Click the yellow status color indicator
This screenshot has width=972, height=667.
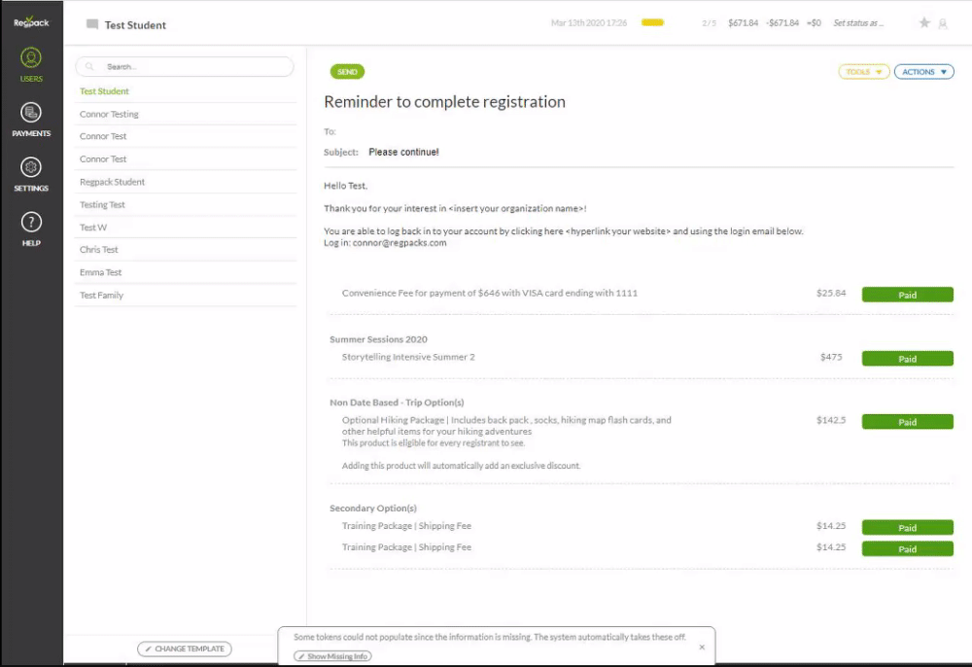click(x=652, y=22)
